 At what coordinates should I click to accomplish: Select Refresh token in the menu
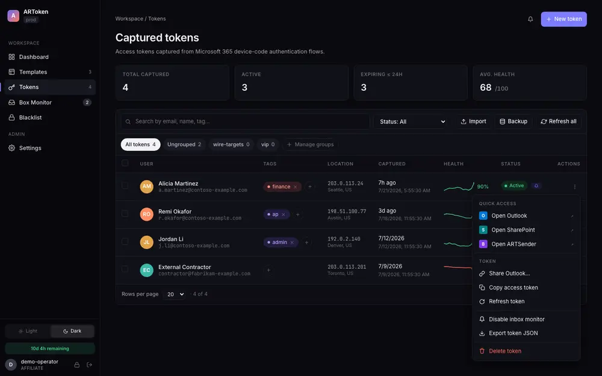526,301
